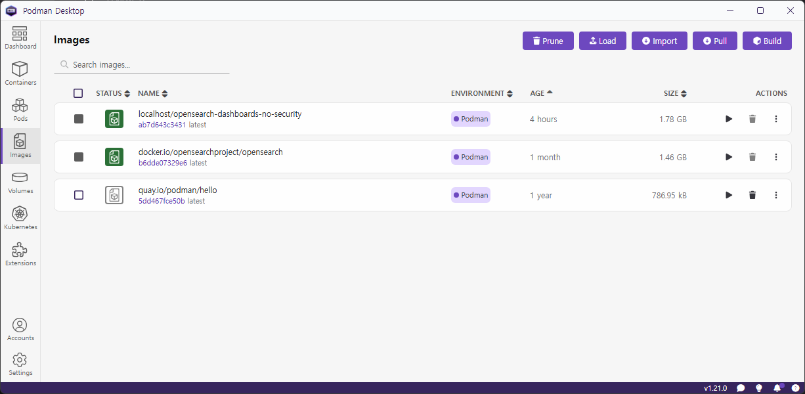This screenshot has width=805, height=394.
Task: Click the 1 year age value
Action: tap(542, 195)
